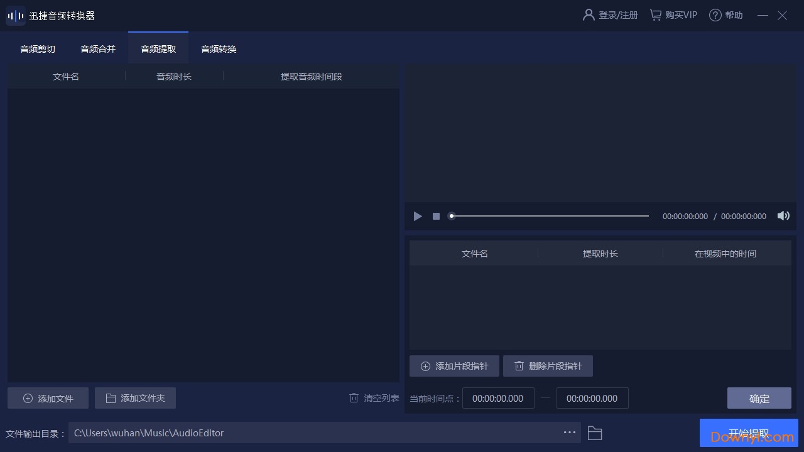Switch to the 音频剪切 tab
Viewport: 804px width, 452px height.
click(37, 48)
